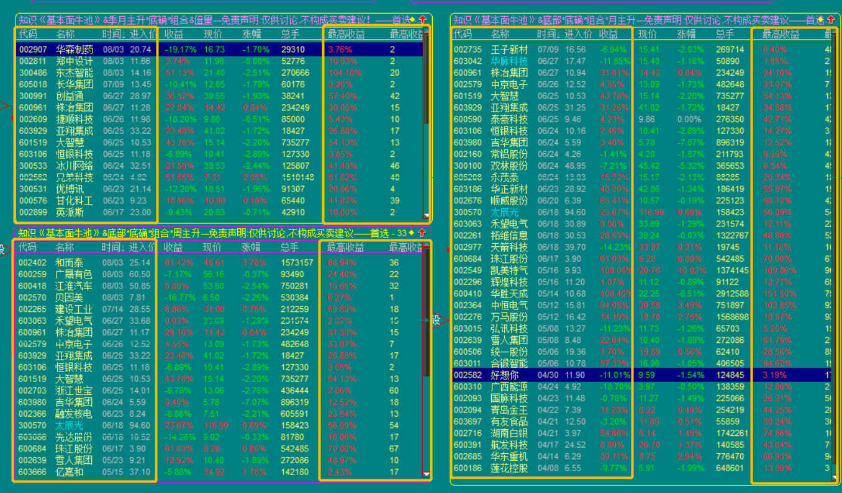Sort 季月主升 panel by 涨幅 column header
The width and height of the screenshot is (842, 493).
(251, 33)
